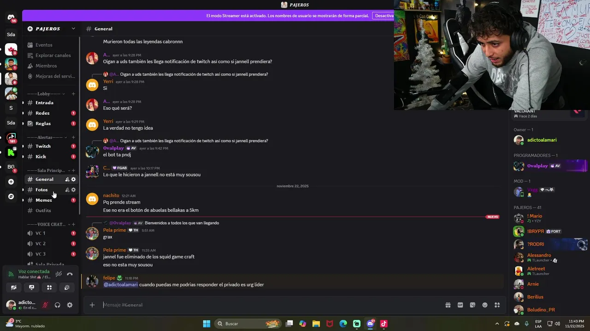Collapse the Alertas category
Image resolution: width=590 pixels, height=331 pixels.
47,137
